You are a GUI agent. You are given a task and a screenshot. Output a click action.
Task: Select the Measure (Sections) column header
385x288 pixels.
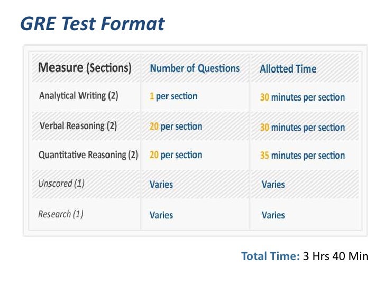[85, 68]
